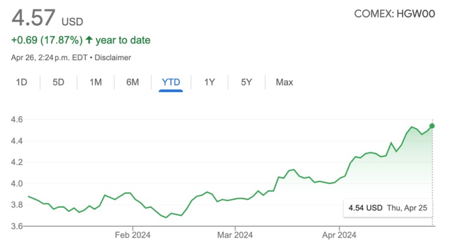Click the YTD tab

point(171,82)
